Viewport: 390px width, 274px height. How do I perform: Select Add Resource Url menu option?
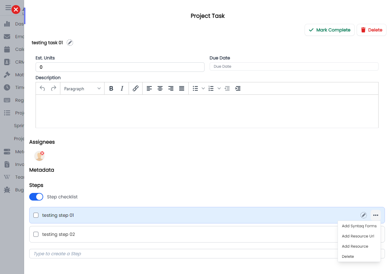click(x=358, y=236)
